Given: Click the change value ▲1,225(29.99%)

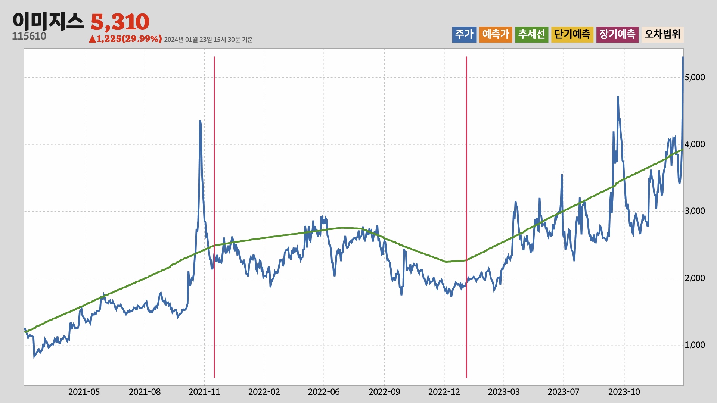Looking at the screenshot, I should (x=125, y=39).
